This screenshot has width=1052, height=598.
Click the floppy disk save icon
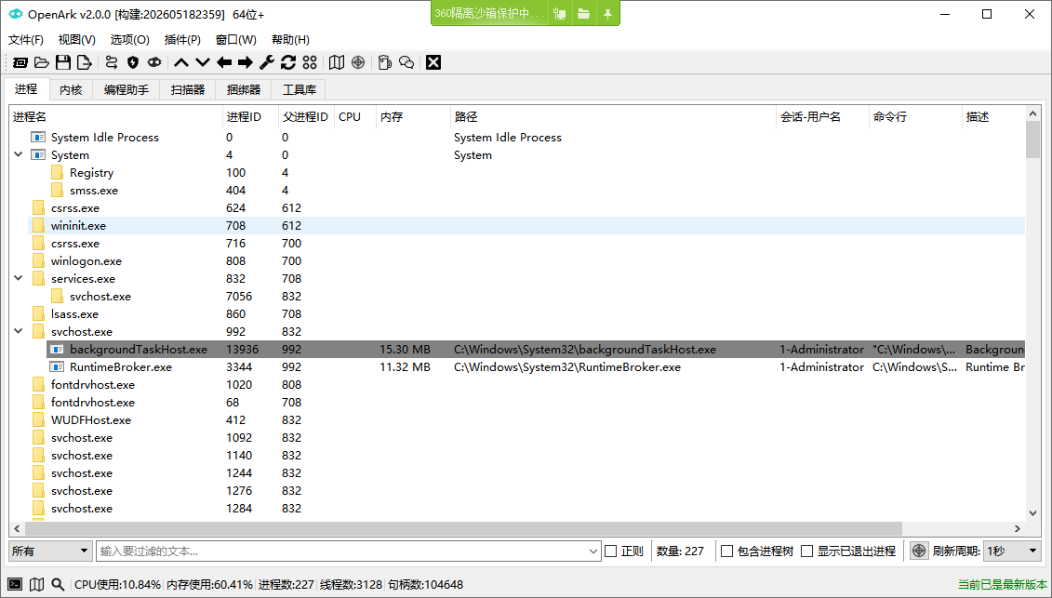(63, 62)
